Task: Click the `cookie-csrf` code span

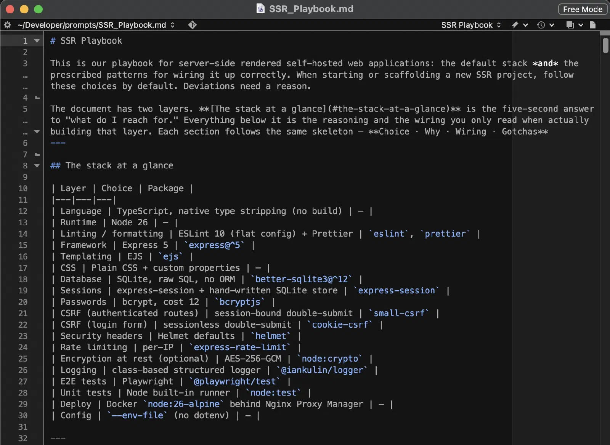Action: coord(340,325)
